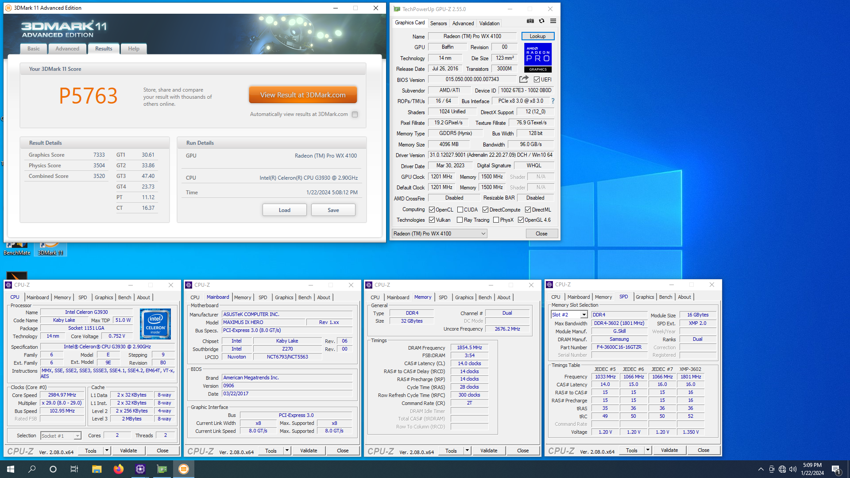The height and width of the screenshot is (478, 850).
Task: Expand Tools dropdown arrow in Mainboard window
Action: coord(287,451)
